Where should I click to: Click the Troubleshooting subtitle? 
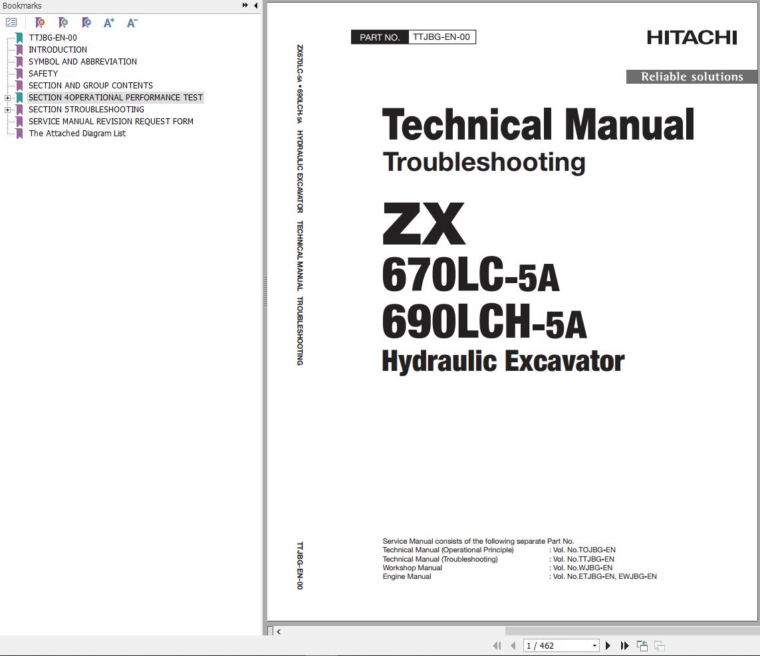click(x=483, y=162)
